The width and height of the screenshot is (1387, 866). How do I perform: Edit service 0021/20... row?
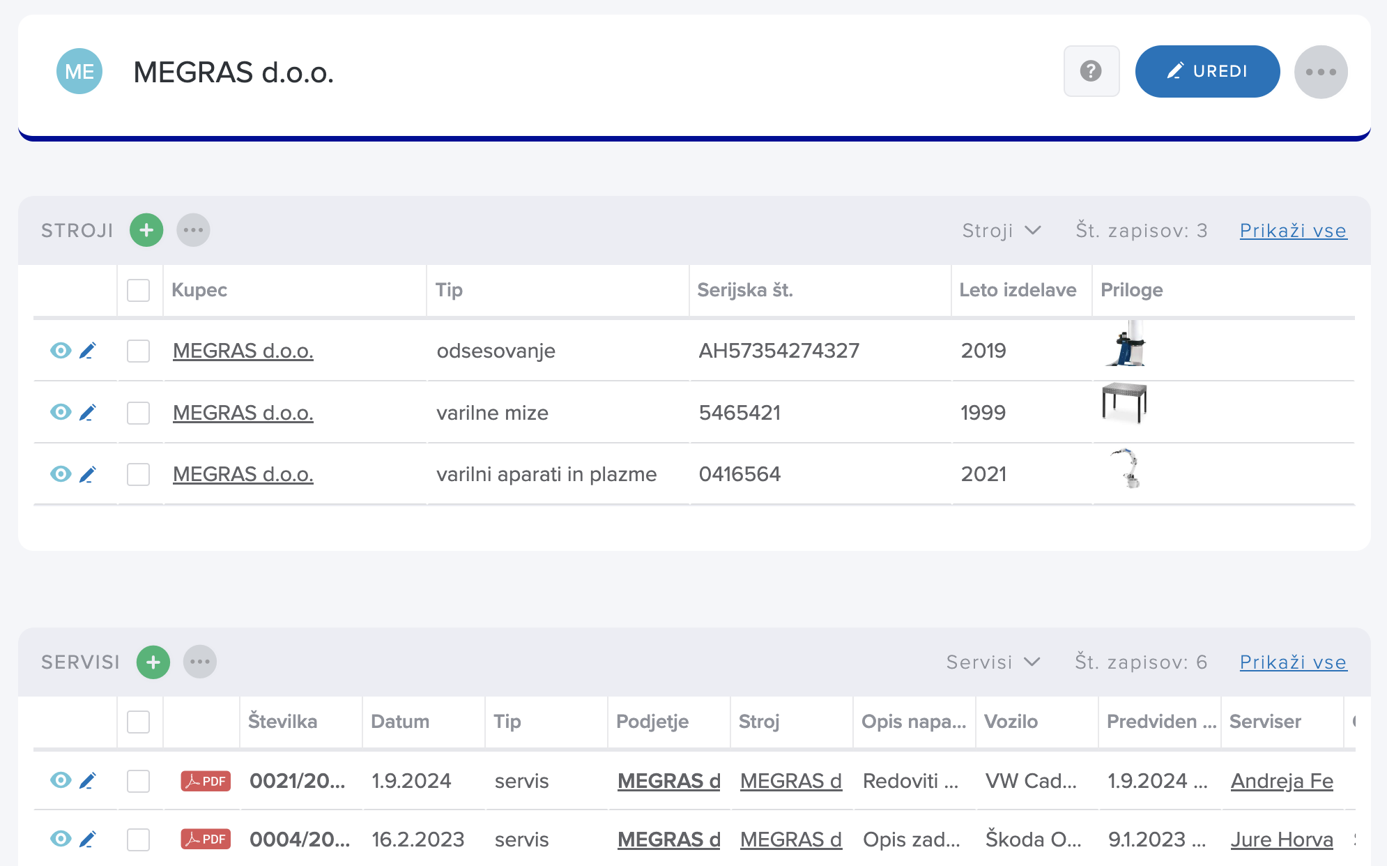coord(87,780)
